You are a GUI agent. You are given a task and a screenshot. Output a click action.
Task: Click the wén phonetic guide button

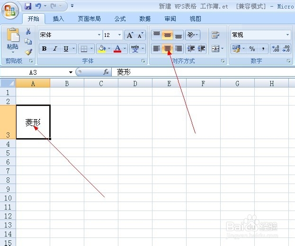(x=135, y=49)
